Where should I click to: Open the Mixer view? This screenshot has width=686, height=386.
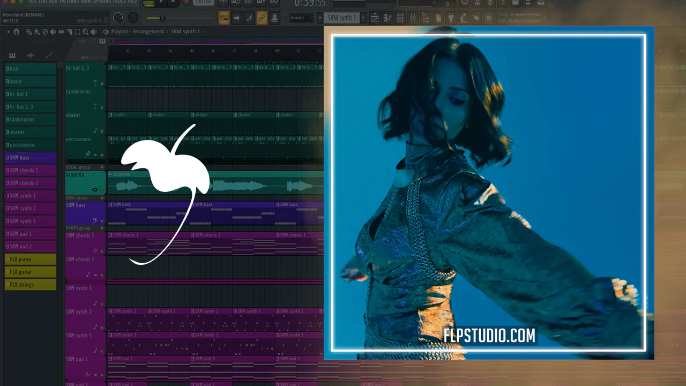click(x=413, y=18)
